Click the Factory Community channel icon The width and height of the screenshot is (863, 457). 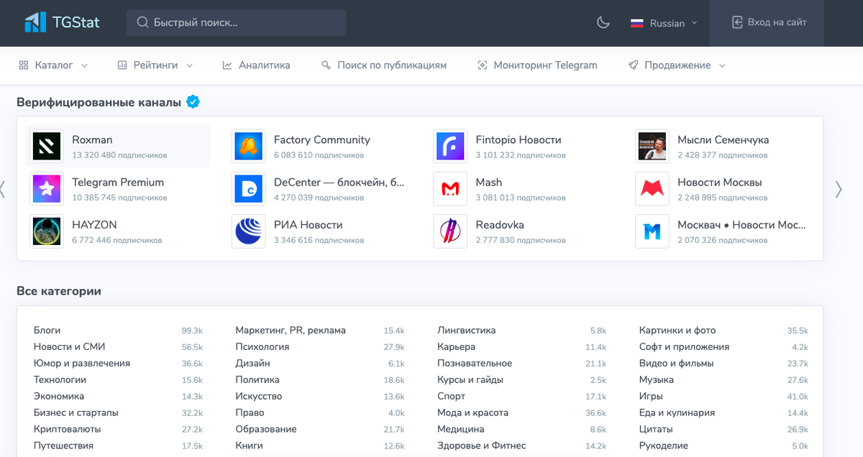tap(249, 147)
